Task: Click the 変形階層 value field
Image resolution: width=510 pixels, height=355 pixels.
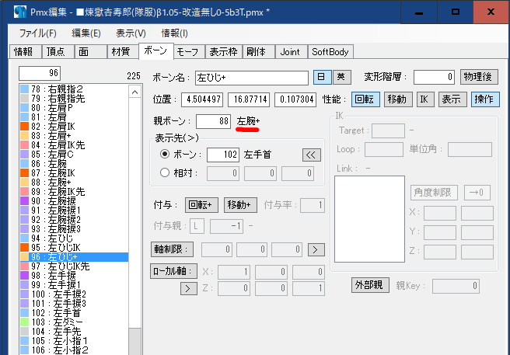Action: point(435,77)
